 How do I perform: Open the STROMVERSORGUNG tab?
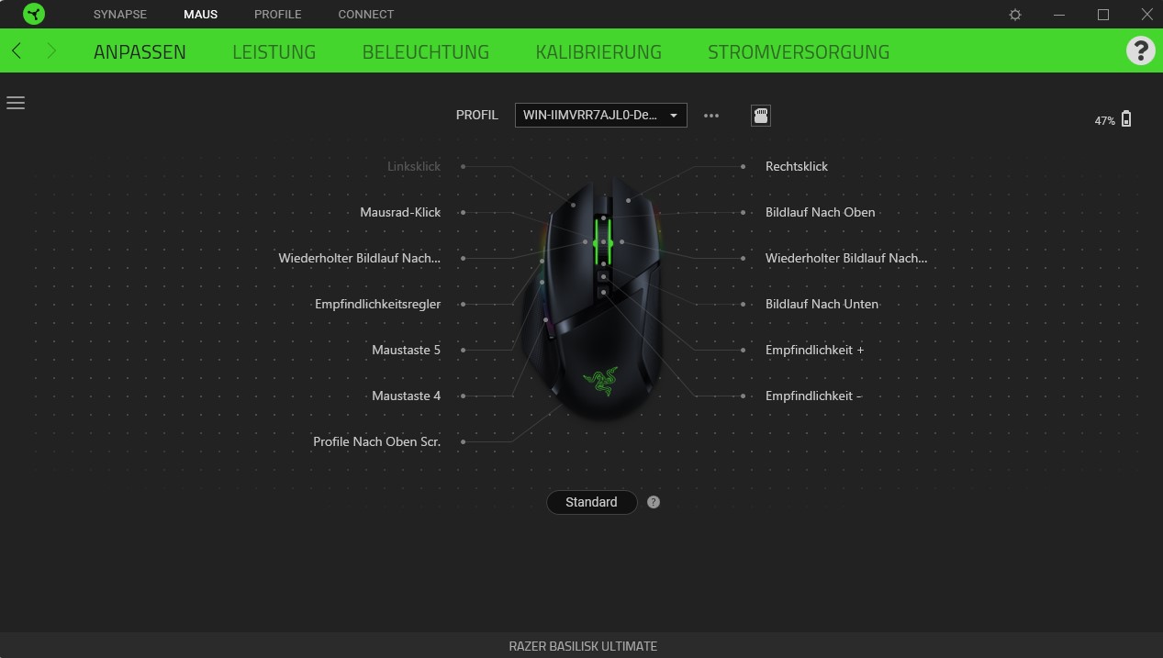(798, 52)
